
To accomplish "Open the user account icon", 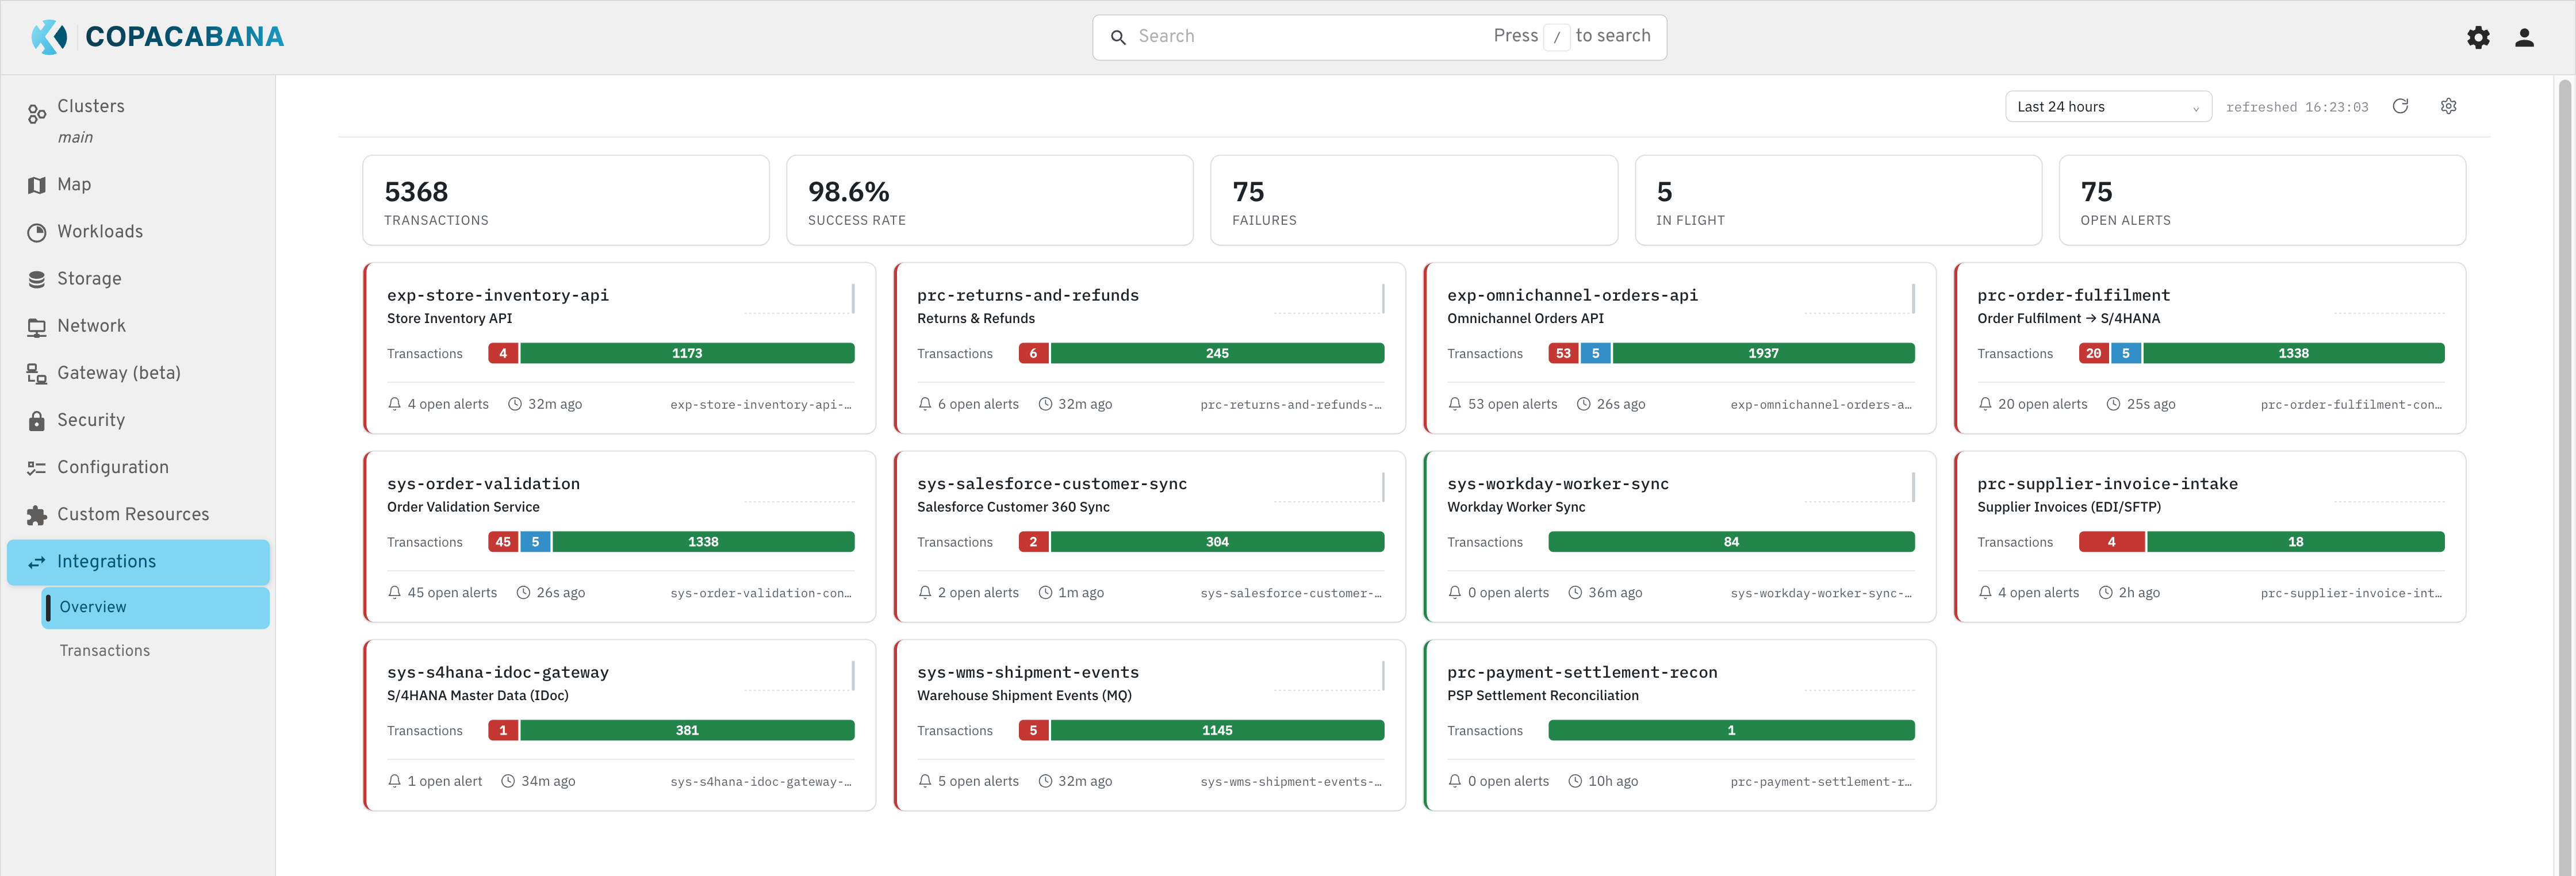I will click(x=2524, y=38).
